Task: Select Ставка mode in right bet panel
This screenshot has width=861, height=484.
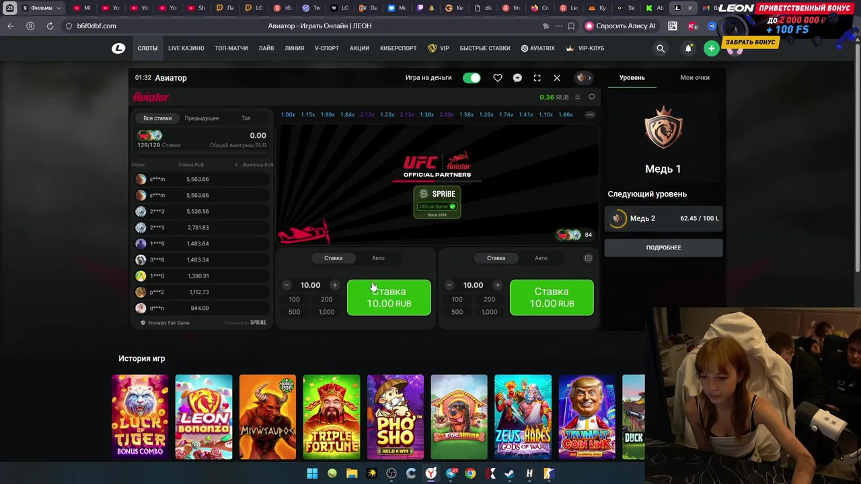Action: pyautogui.click(x=496, y=258)
